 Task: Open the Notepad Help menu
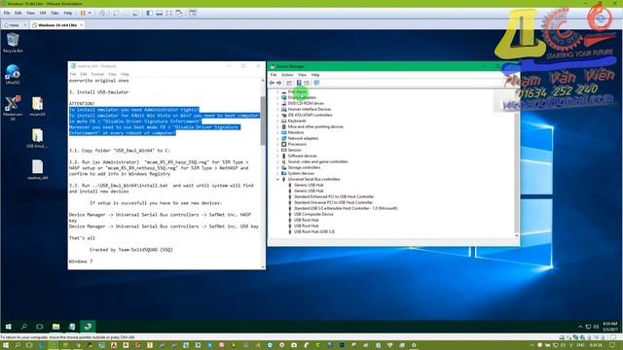125,74
